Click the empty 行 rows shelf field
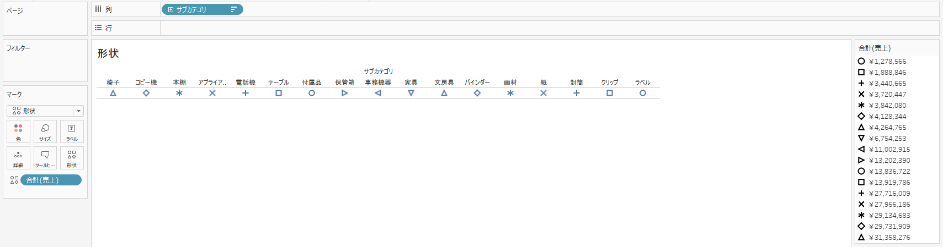Image resolution: width=943 pixels, height=247 pixels. point(550,28)
